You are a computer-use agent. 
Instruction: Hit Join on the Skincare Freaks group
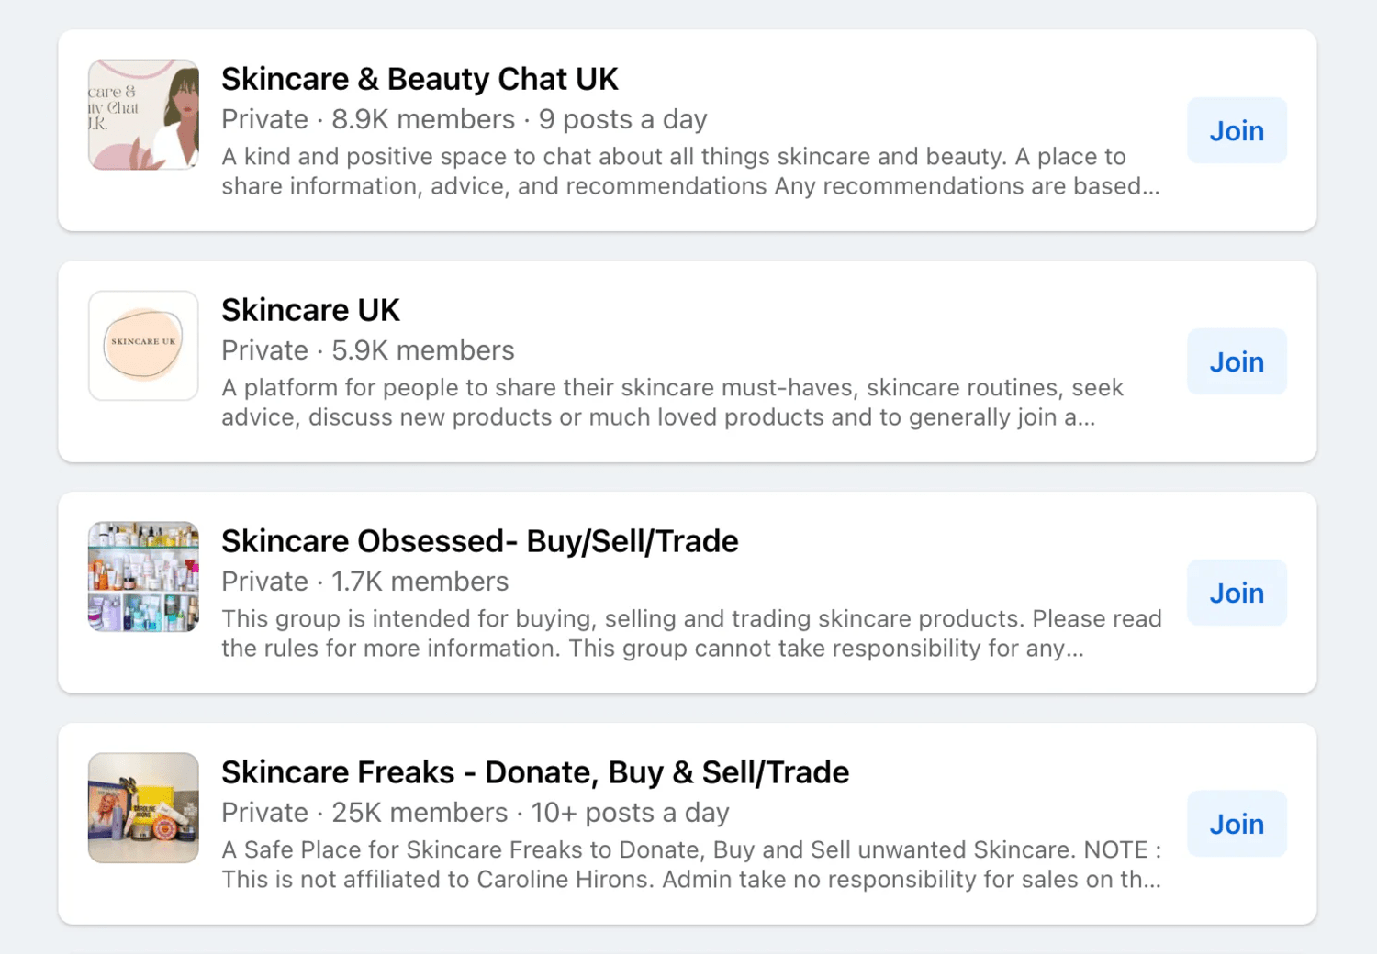pos(1237,824)
